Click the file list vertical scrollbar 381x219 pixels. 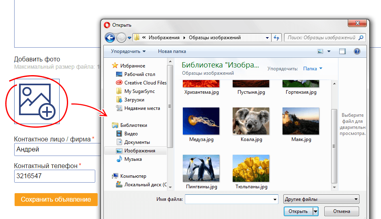[334, 133]
